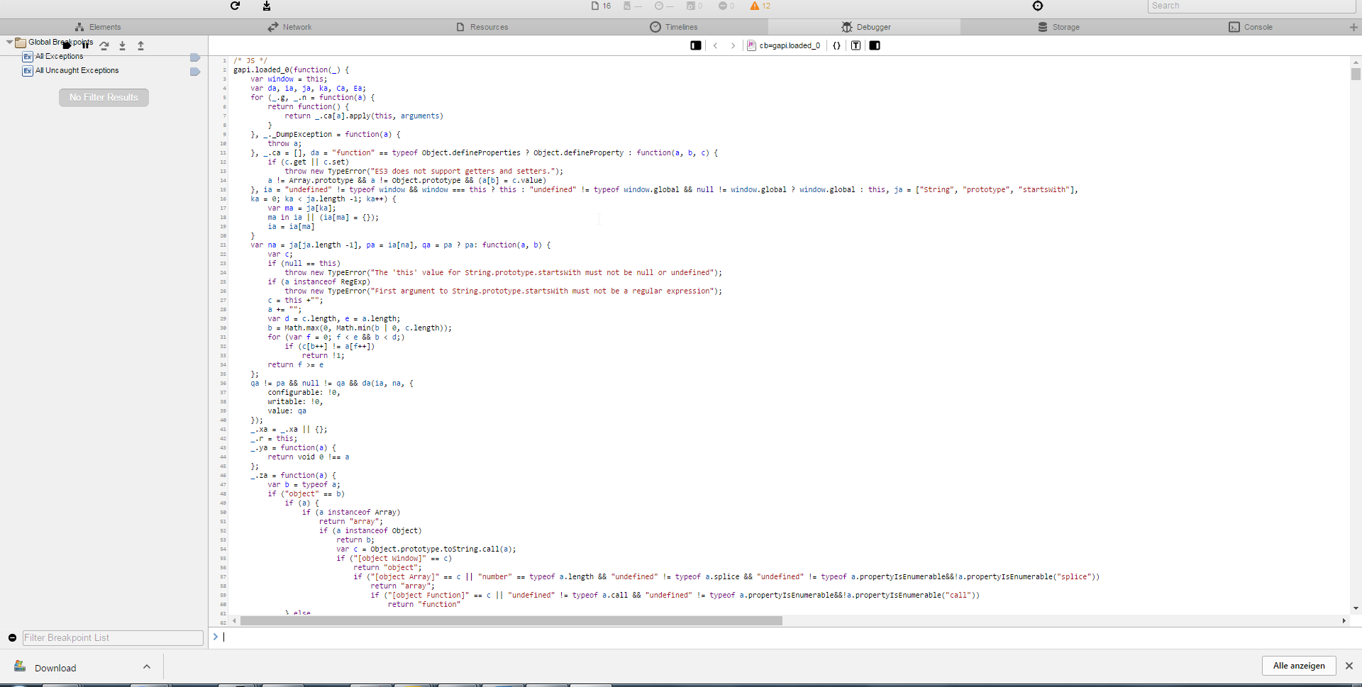1362x687 pixels.
Task: Pause script execution in the debugger
Action: [86, 45]
